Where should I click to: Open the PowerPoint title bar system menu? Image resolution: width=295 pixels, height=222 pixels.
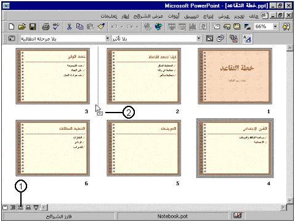click(x=6, y=6)
